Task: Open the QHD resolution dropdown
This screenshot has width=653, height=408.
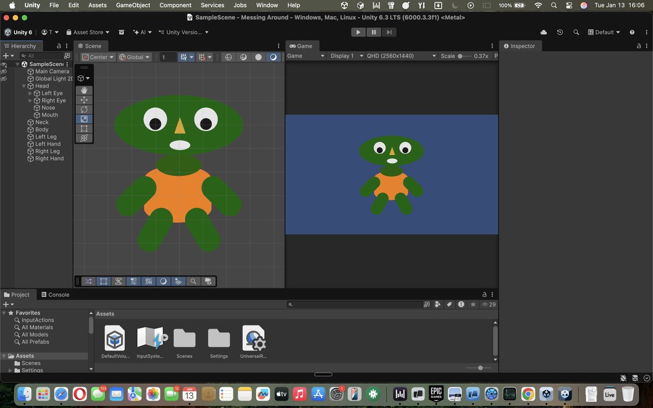Action: [402, 56]
